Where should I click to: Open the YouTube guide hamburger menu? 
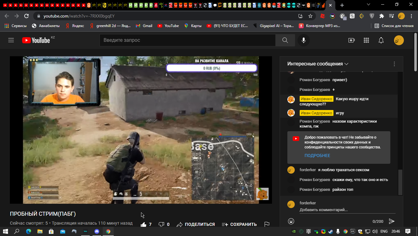pyautogui.click(x=11, y=40)
